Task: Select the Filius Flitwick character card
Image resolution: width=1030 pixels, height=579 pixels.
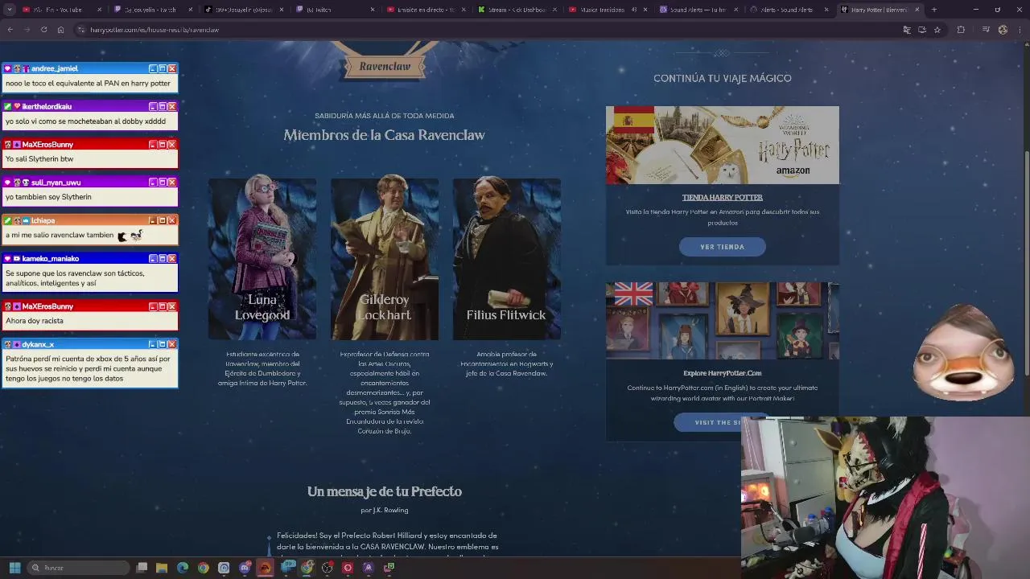Action: (x=506, y=259)
